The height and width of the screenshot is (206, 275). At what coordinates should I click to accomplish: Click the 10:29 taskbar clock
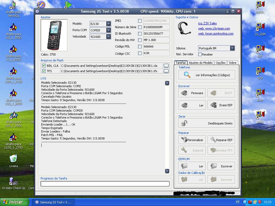pos(267,202)
